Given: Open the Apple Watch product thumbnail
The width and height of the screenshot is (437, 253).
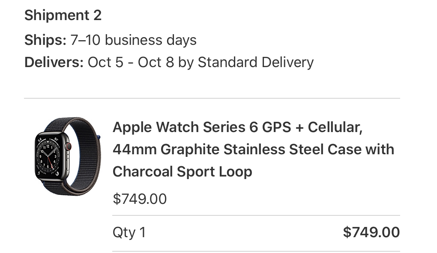Looking at the screenshot, I should 67,156.
